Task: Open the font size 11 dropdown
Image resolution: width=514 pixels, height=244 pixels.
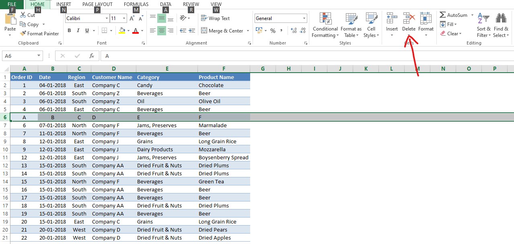Action: coord(125,18)
